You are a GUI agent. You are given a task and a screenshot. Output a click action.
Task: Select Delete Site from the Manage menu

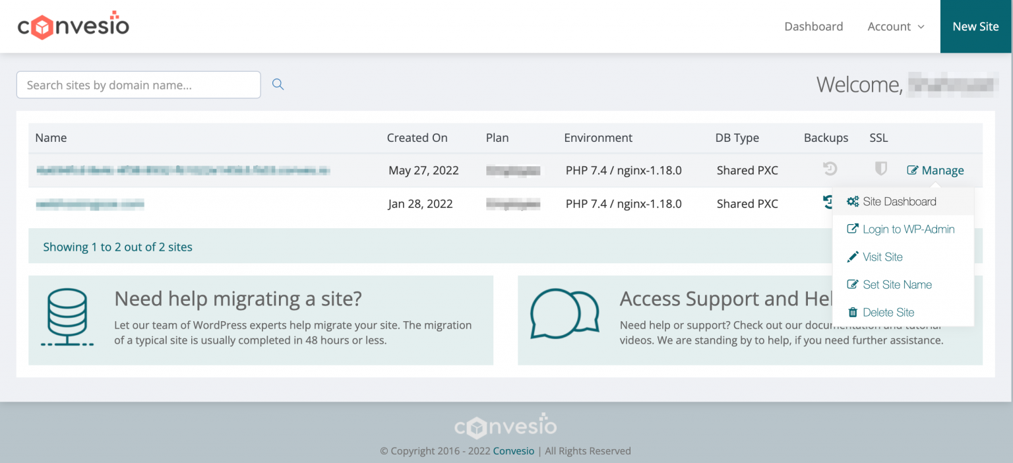tap(889, 312)
